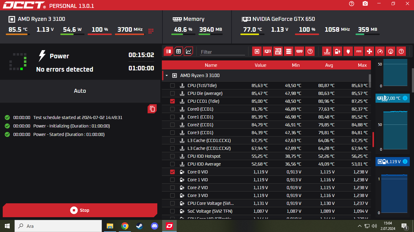
Task: Toggle the fan sensor filter icon
Action: coord(369,51)
